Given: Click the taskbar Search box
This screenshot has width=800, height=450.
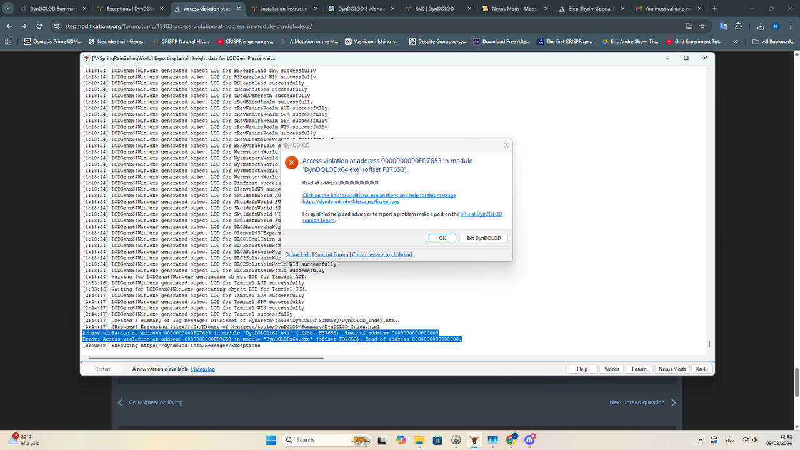Looking at the screenshot, I should click(x=328, y=440).
